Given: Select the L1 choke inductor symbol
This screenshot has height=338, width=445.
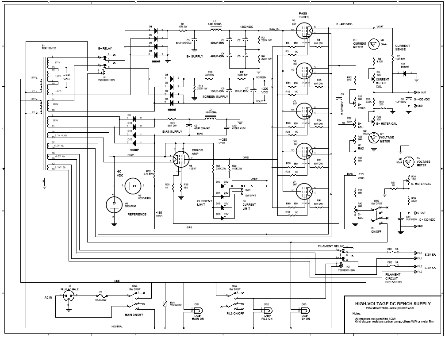Looking at the screenshot, I should click(x=215, y=30).
